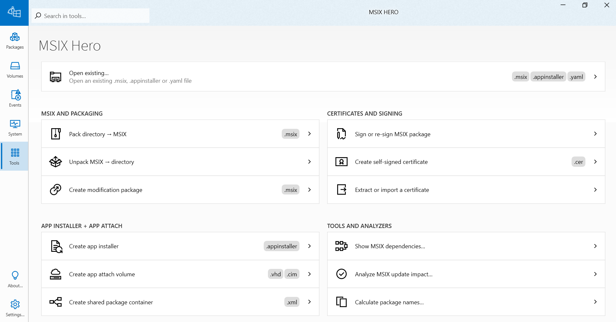Click the .cim tag on app attach volume
The width and height of the screenshot is (616, 322).
click(292, 274)
